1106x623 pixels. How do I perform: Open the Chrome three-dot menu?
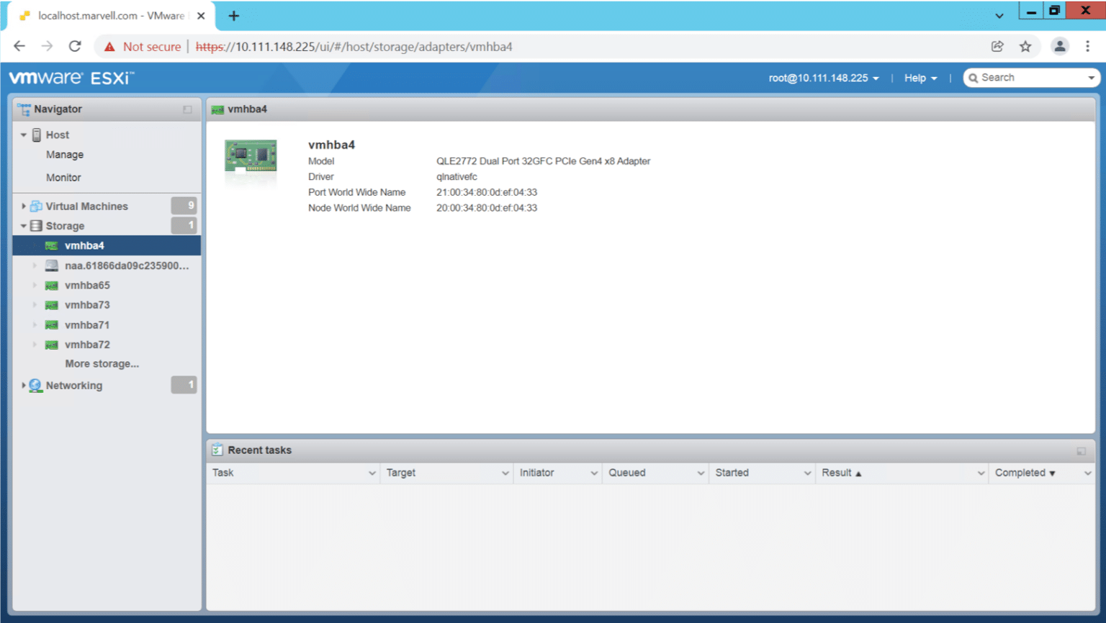[1087, 46]
